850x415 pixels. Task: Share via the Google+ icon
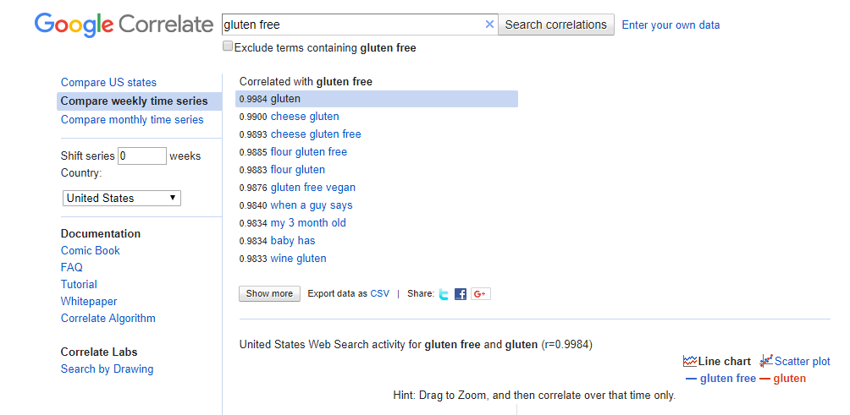pyautogui.click(x=481, y=294)
